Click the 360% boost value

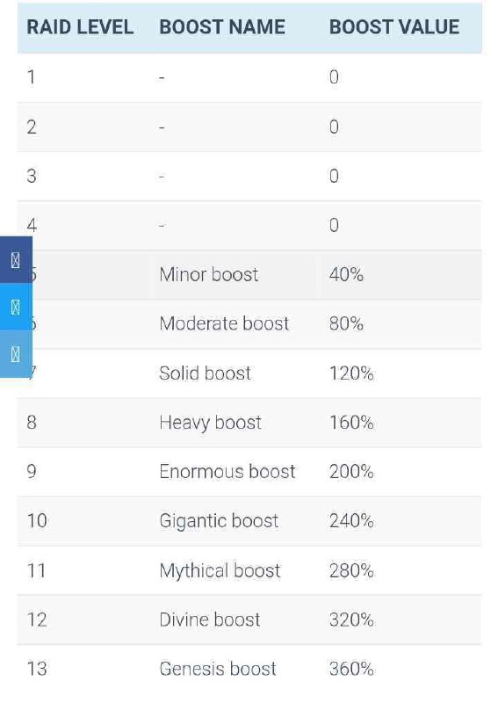click(351, 669)
